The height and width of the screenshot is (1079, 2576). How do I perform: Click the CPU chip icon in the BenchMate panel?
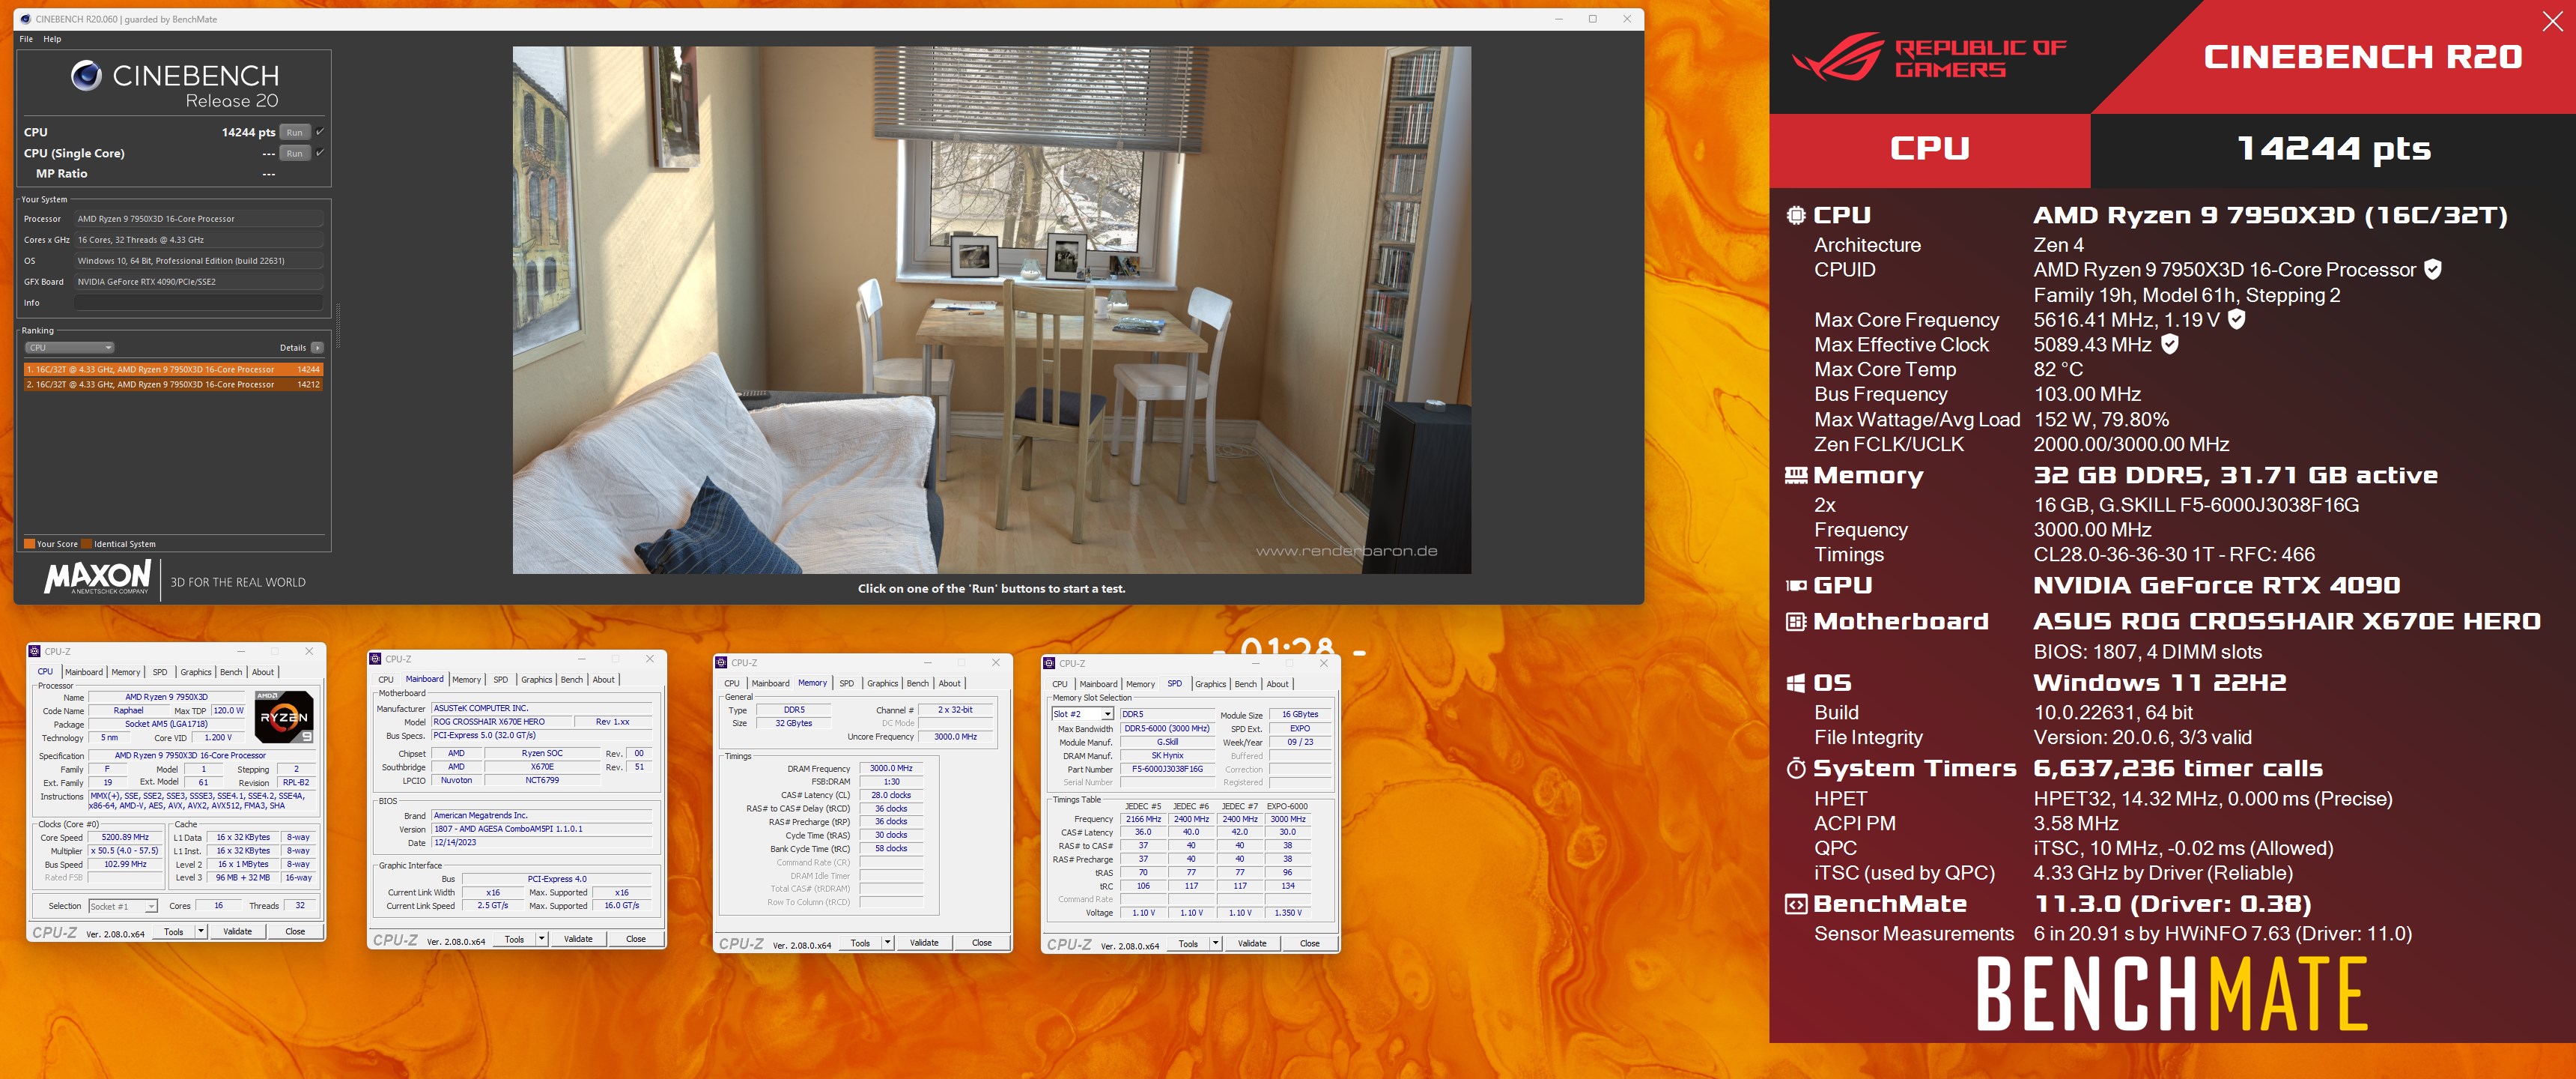[x=1796, y=215]
